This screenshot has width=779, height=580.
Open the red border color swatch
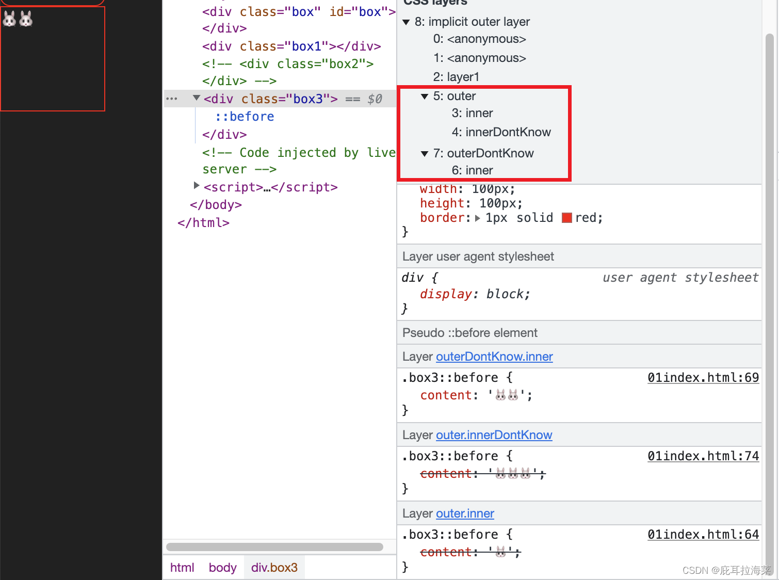point(566,218)
